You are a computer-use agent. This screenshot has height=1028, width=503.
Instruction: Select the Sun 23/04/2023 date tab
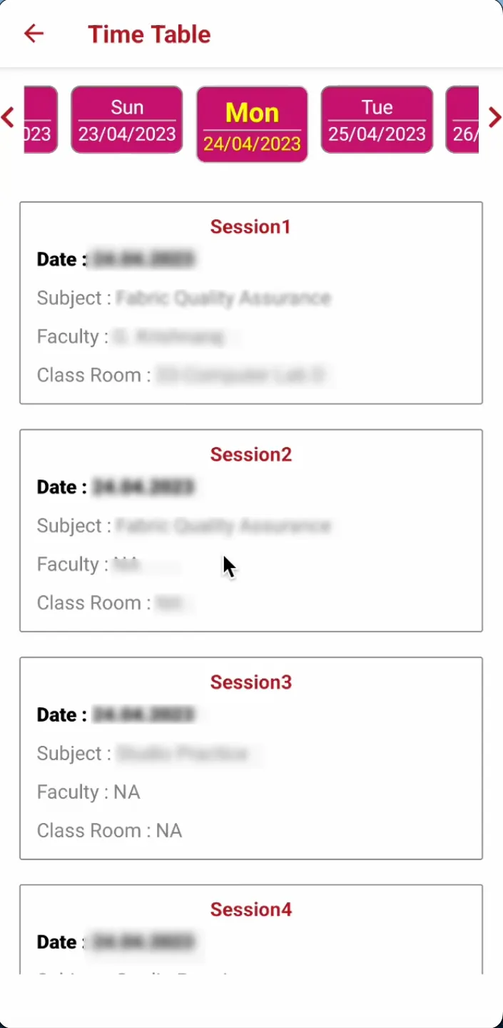(x=127, y=120)
